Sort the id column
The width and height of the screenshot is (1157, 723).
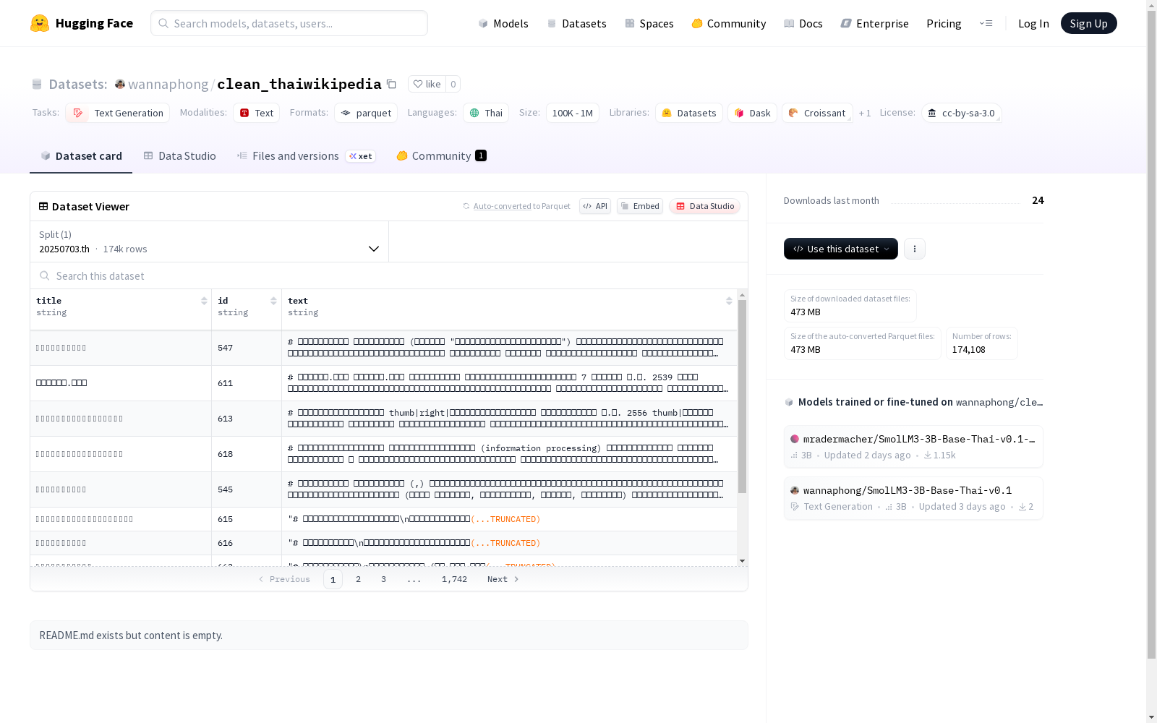point(273,301)
